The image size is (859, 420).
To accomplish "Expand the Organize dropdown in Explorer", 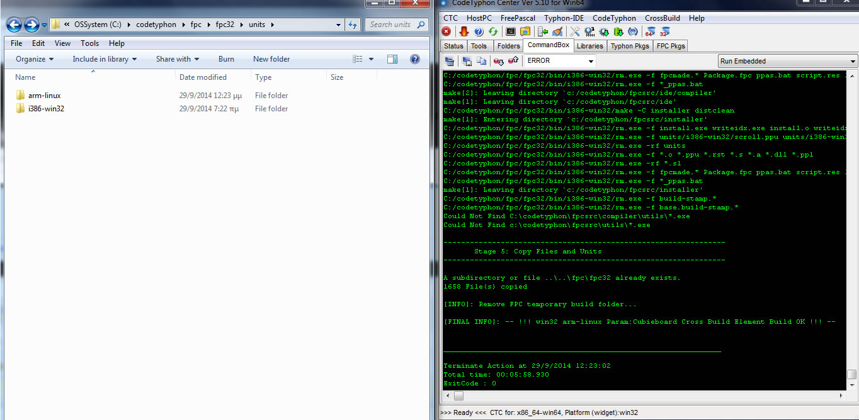I will click(35, 59).
